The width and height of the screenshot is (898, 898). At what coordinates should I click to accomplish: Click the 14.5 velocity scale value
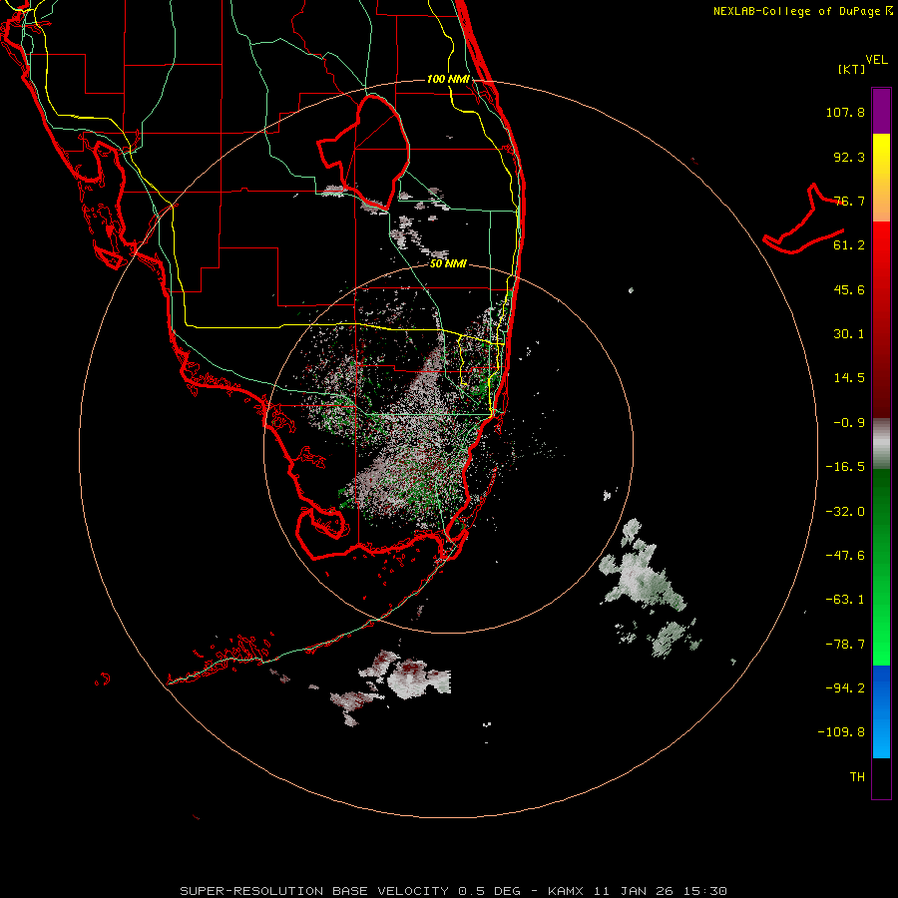tap(849, 378)
